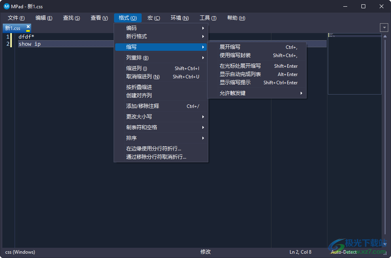This screenshot has width=391, height=258.
Task: Expand the 列重排 (B) submenu
Action: click(161, 58)
